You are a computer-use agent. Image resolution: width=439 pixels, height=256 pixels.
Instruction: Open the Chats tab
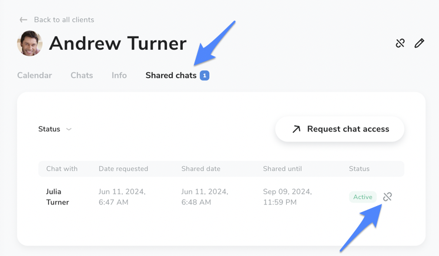tap(82, 75)
